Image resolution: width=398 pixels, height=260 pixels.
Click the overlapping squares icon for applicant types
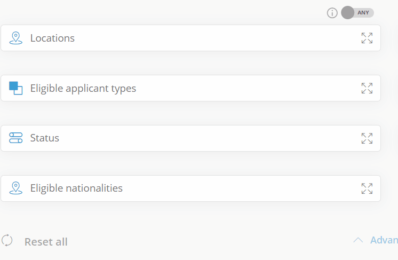pyautogui.click(x=15, y=88)
